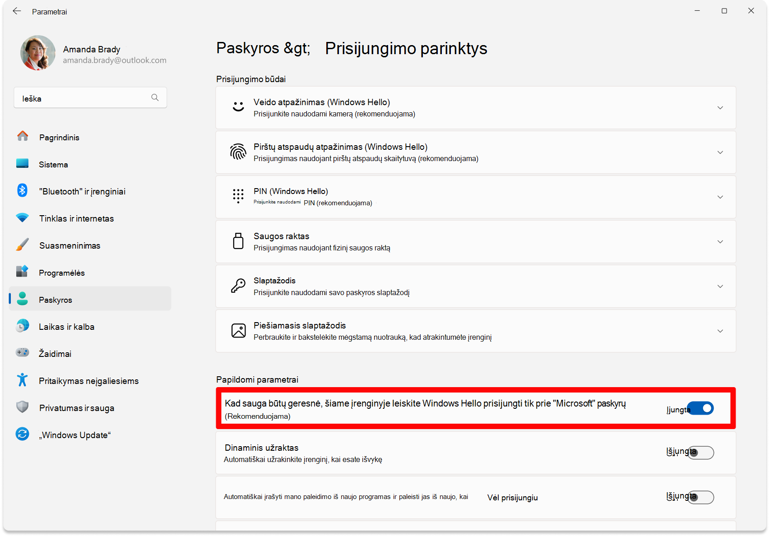Expand the Veido atpažinimas chevron
Viewport: 769px width, 536px height.
[720, 108]
